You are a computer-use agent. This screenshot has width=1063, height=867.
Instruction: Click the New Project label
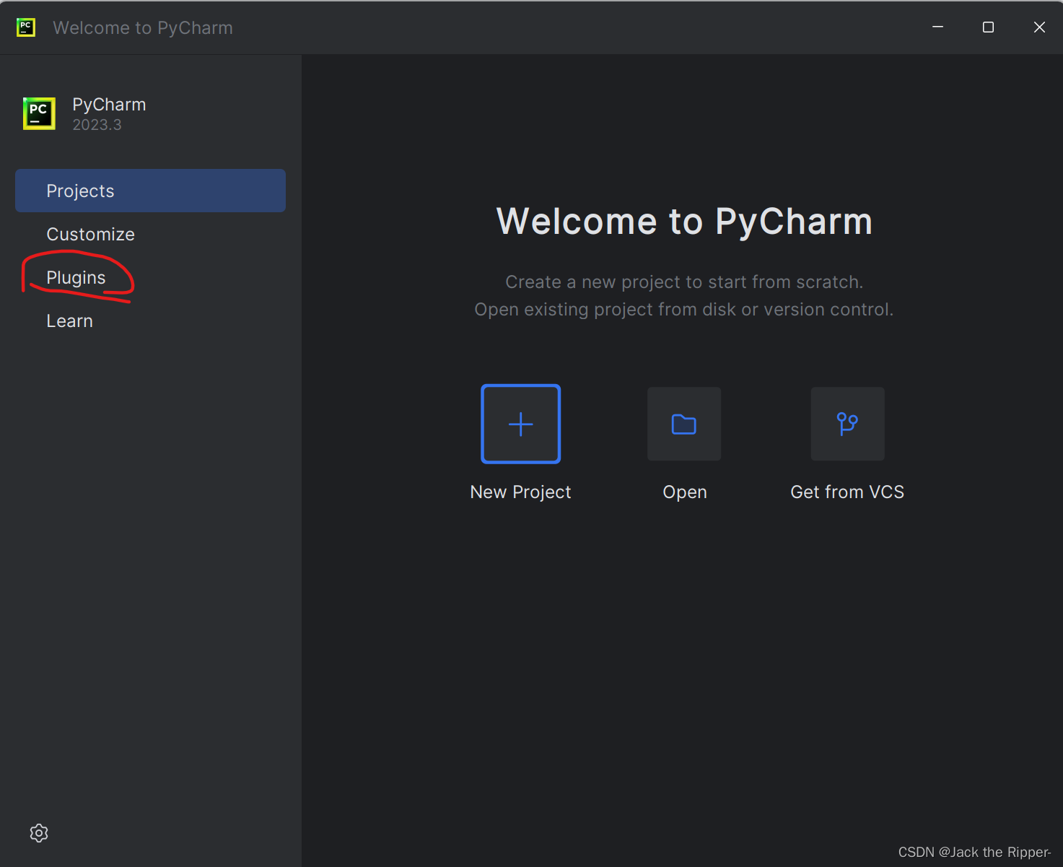click(520, 492)
